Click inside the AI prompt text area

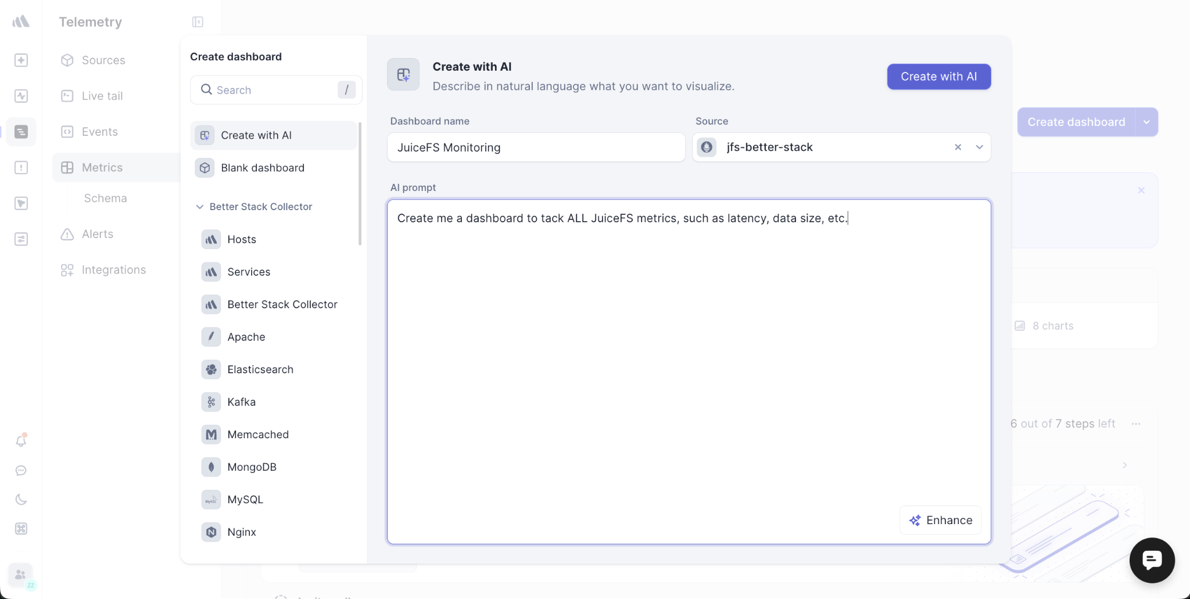pyautogui.click(x=689, y=371)
